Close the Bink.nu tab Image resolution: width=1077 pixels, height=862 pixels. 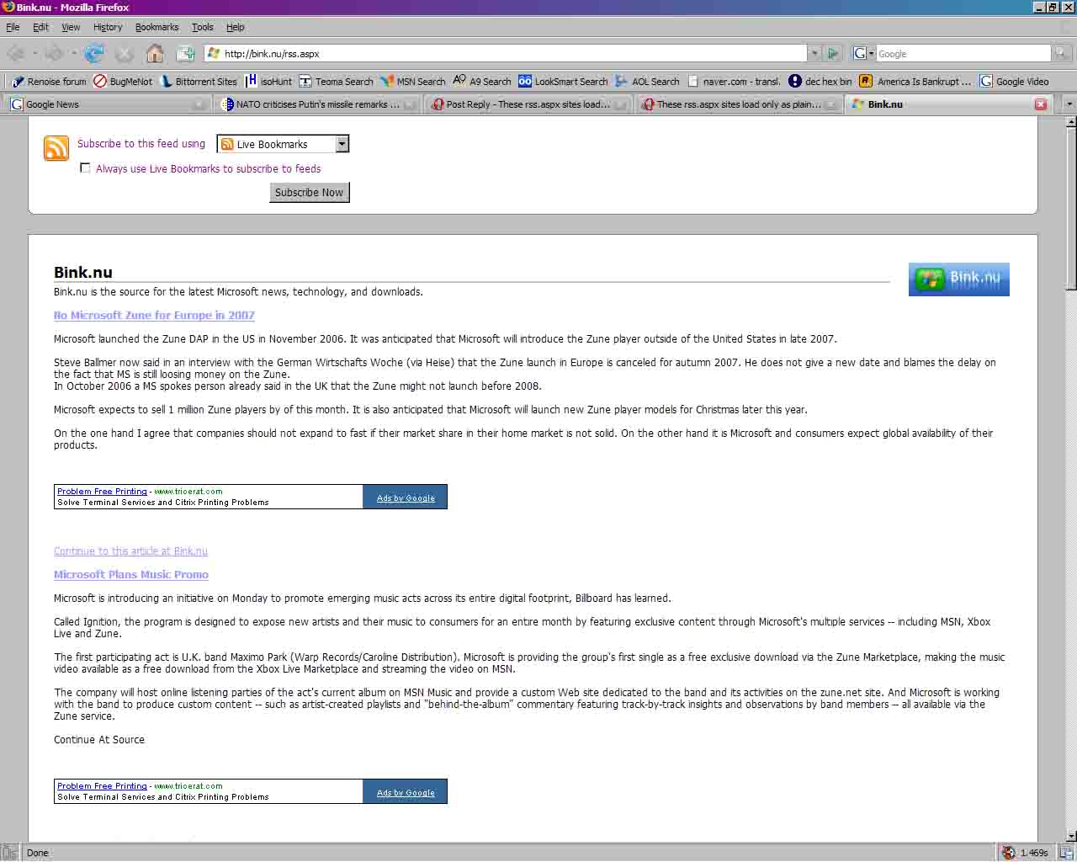coord(1041,104)
